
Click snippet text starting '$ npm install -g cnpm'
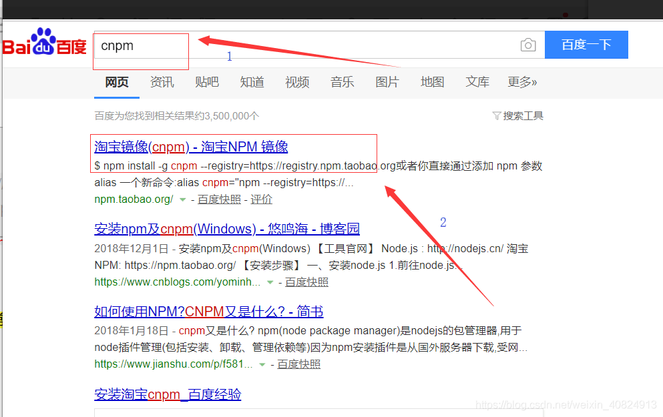coord(318,174)
